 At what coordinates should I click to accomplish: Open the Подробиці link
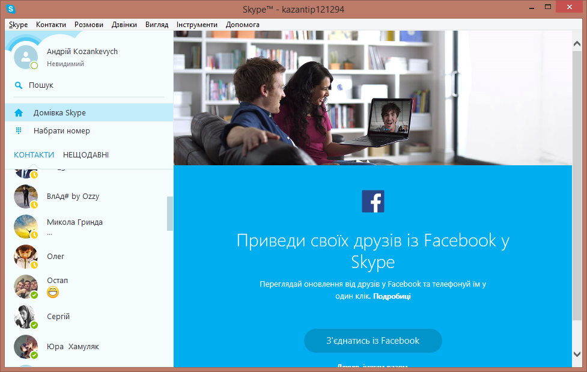(x=392, y=296)
